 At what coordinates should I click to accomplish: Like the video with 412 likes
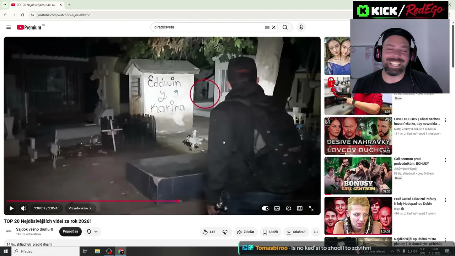[x=209, y=232]
